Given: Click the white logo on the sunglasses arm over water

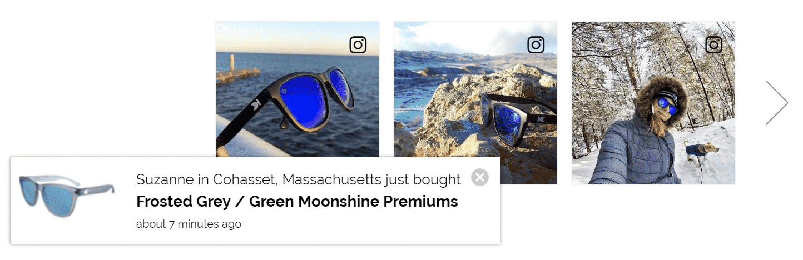Looking at the screenshot, I should point(256,104).
